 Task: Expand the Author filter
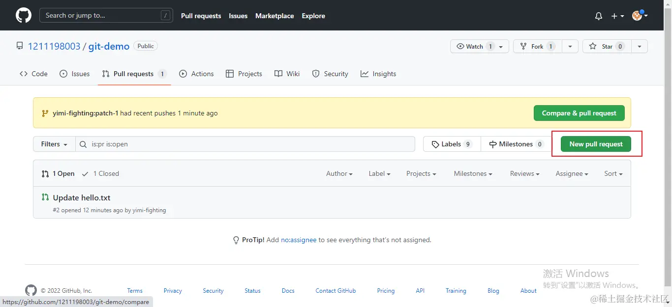(339, 173)
